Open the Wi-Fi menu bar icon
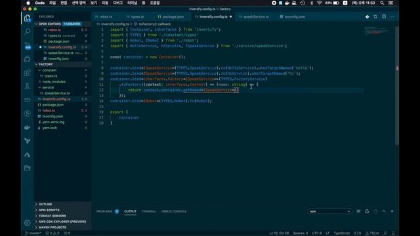This screenshot has width=420, height=236. click(320, 3)
